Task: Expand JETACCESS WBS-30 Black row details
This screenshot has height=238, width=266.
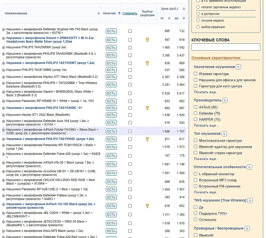Action: click(3, 222)
